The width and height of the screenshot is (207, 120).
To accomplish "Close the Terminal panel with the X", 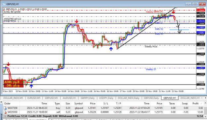I will [1, 102].
